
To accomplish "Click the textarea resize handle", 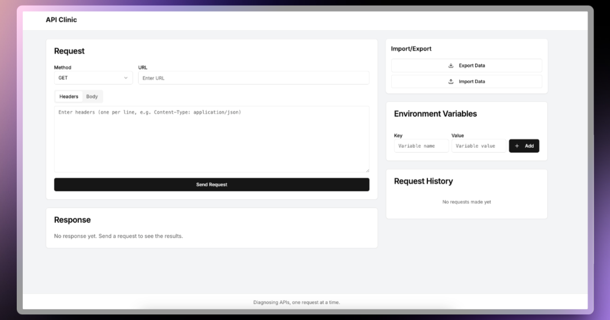I will [367, 170].
